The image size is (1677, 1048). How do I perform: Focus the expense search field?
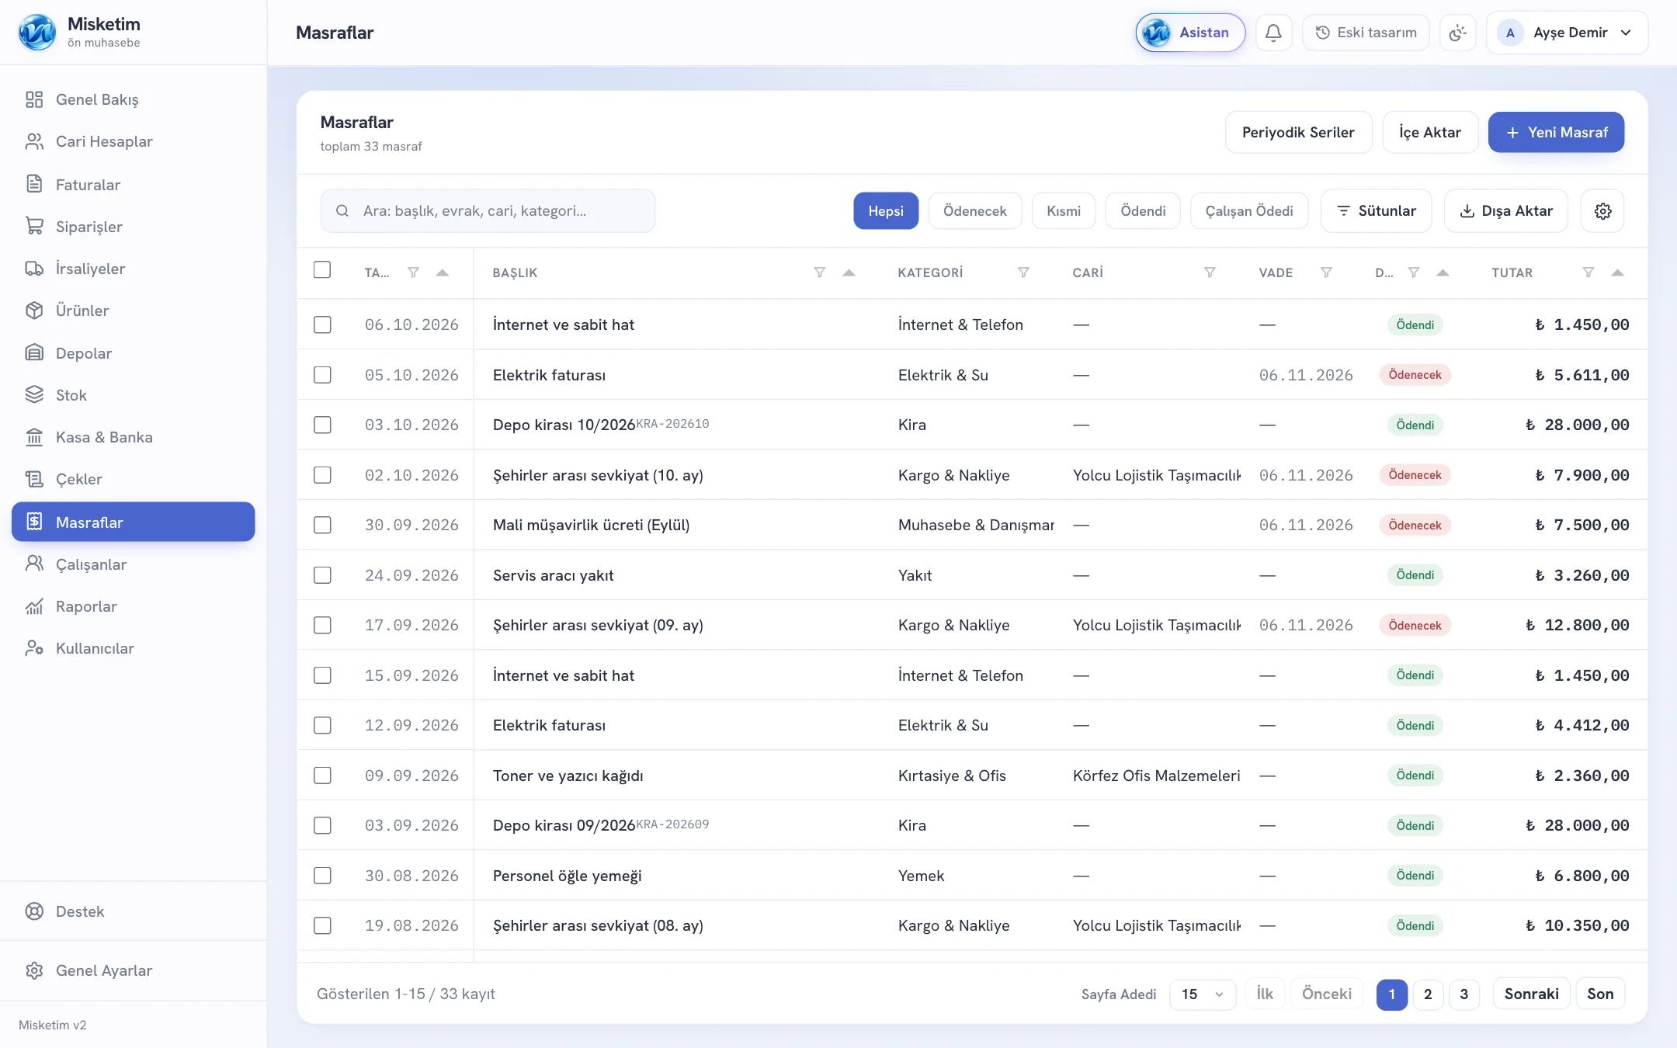click(x=488, y=211)
